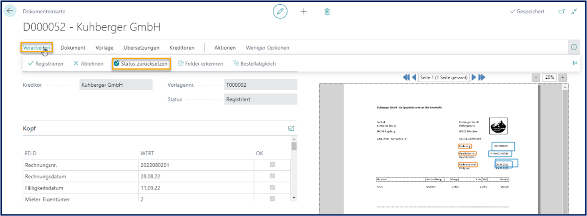Click the pencil edit icon

[x=280, y=11]
